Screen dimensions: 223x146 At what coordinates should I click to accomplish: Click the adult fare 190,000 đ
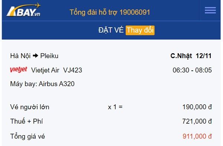tap(197, 107)
